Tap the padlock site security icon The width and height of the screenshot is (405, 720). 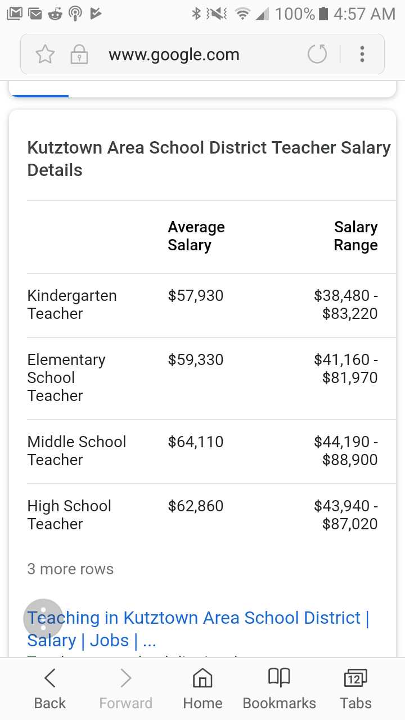tap(79, 55)
